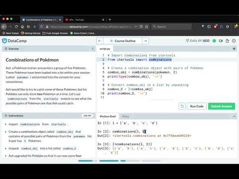Open the Course Outline
Viewport: 239px width, 179px height.
point(122,41)
